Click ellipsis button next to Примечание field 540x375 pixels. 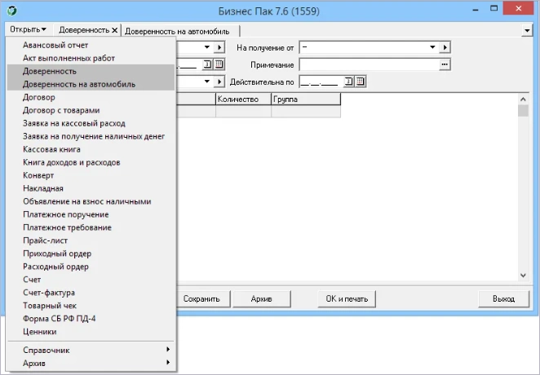445,64
